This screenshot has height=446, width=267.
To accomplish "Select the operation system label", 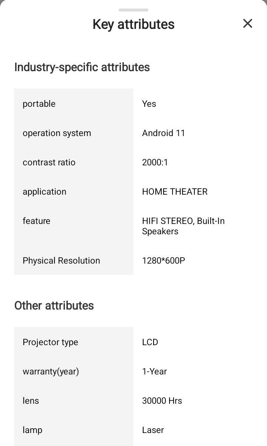I will tap(57, 133).
